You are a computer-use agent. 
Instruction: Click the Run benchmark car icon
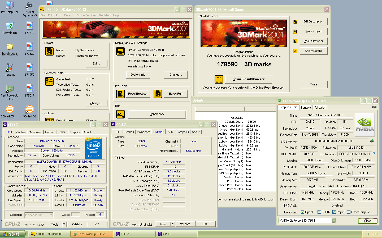point(120,114)
